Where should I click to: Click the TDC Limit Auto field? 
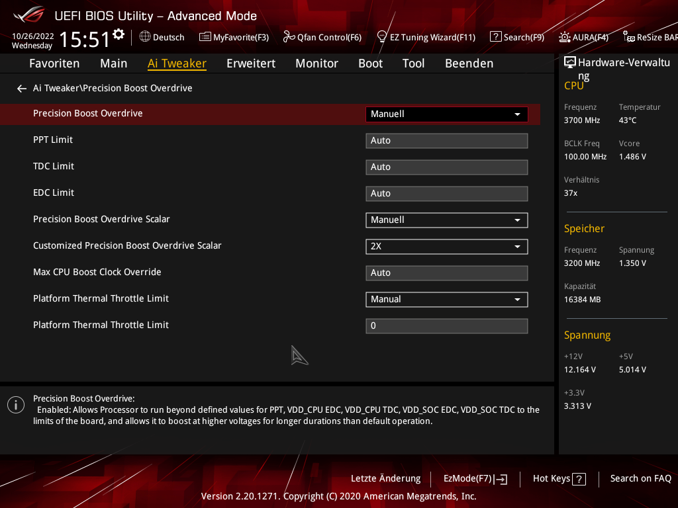447,167
